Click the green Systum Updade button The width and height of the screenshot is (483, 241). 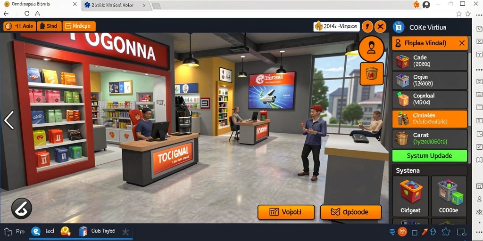pyautogui.click(x=429, y=156)
